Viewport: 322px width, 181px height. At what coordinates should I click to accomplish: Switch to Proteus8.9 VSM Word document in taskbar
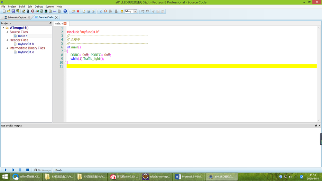pyautogui.click(x=189, y=177)
